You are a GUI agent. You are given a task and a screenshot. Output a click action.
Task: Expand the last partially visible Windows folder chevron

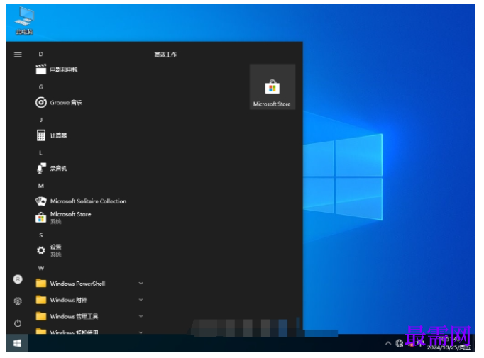click(x=141, y=332)
